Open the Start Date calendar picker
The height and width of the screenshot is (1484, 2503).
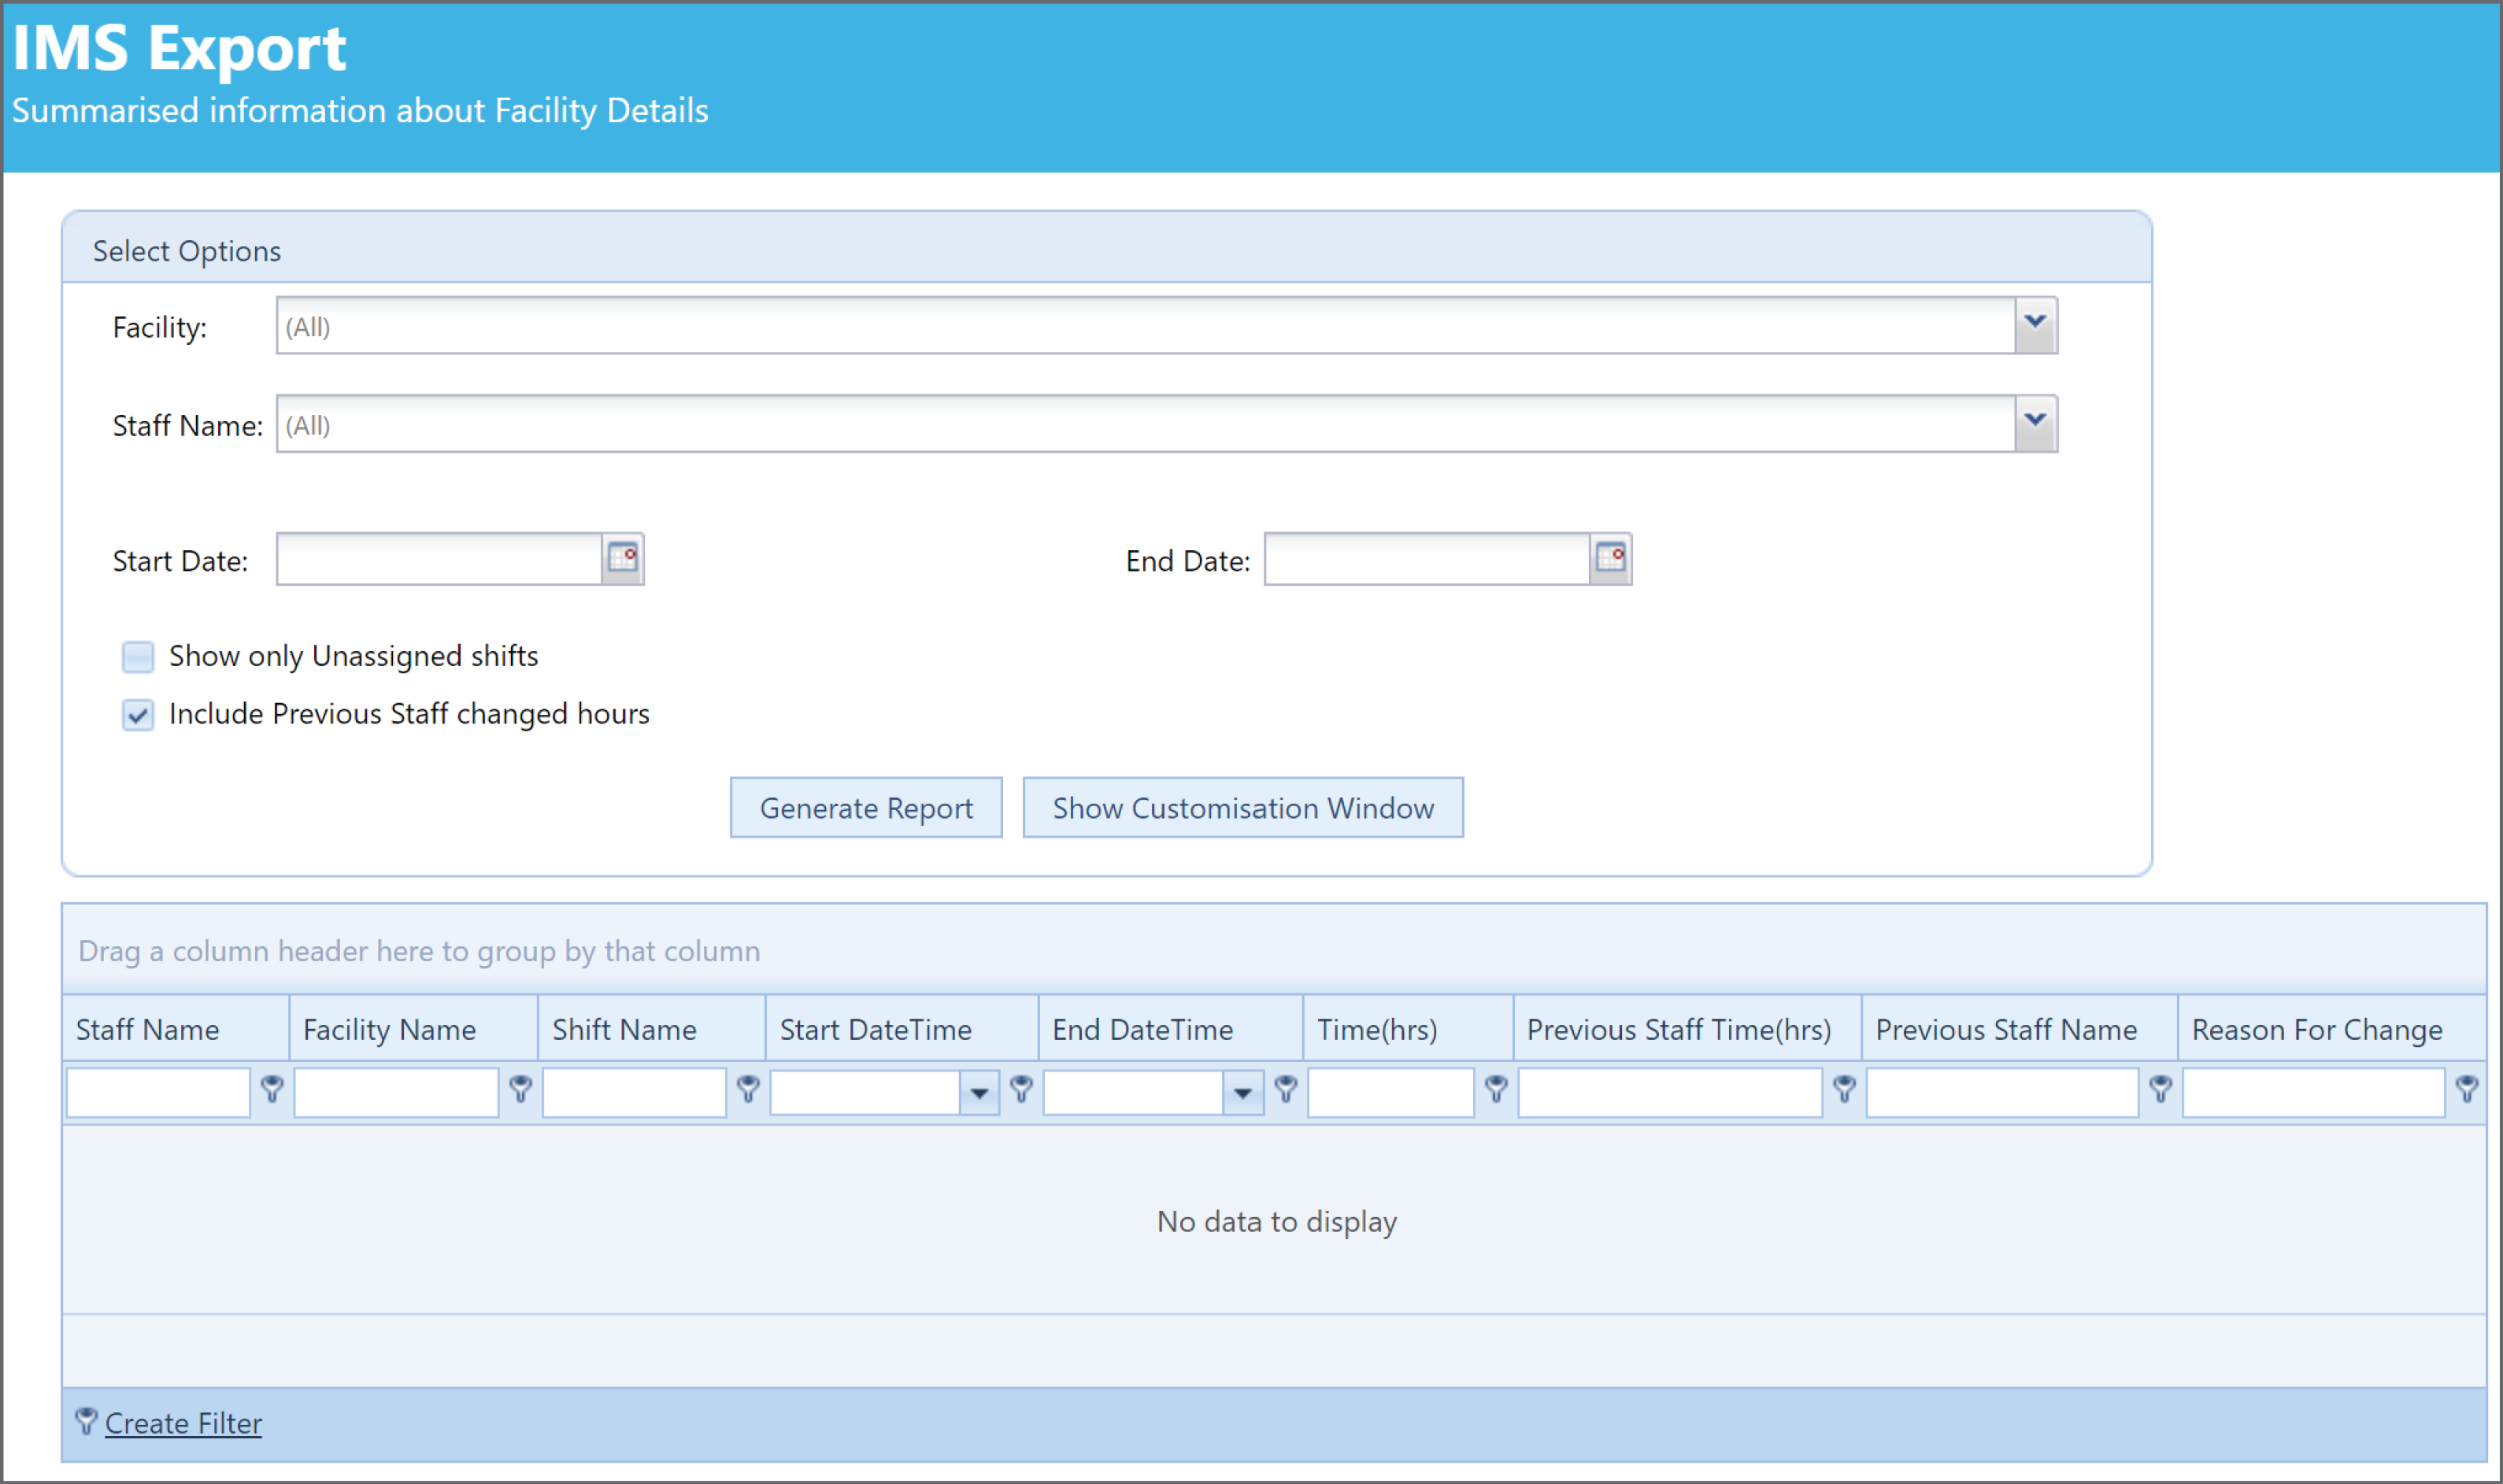623,558
